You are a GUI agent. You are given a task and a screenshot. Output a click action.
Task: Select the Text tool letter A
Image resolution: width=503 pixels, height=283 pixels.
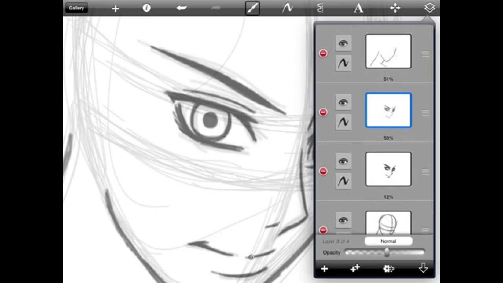coord(358,8)
